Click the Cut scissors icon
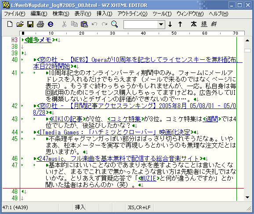This screenshot has height=214, width=254. coord(64,24)
